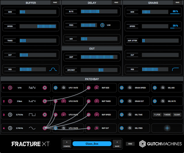Click the GRAIN SPEED input jack
184x153 pixels.
click(x=122, y=88)
